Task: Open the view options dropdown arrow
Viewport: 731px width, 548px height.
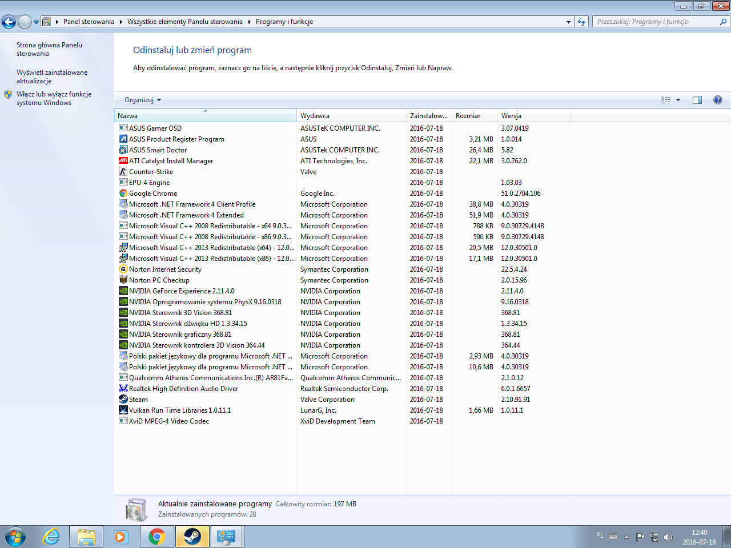Action: pyautogui.click(x=678, y=100)
